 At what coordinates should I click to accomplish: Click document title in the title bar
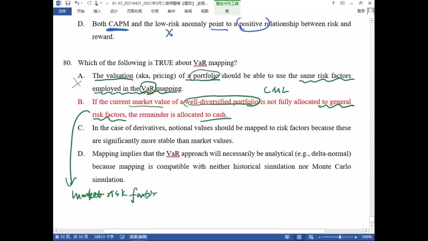pos(160,3)
